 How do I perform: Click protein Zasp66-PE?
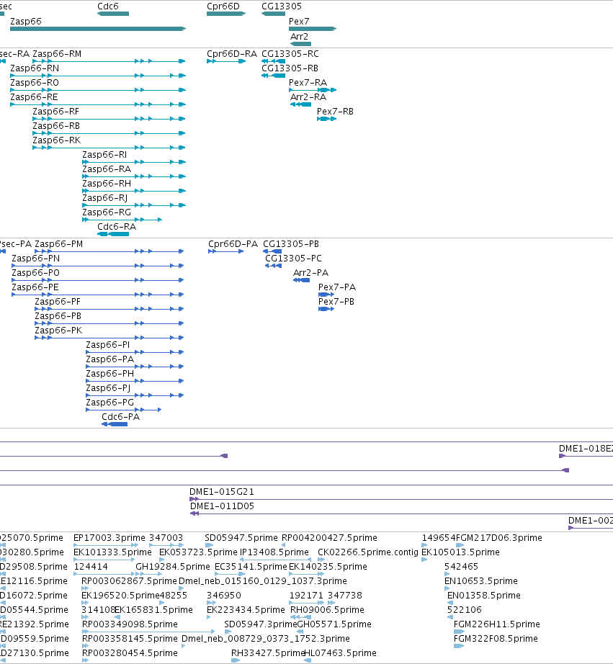[98, 295]
